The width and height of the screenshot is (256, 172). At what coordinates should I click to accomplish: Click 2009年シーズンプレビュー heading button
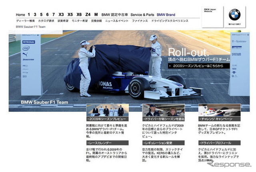pos(108,119)
